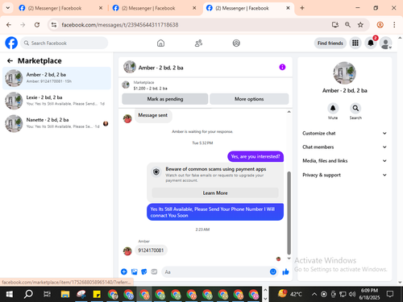Mute this conversation bell icon
The image size is (403, 302).
[333, 109]
